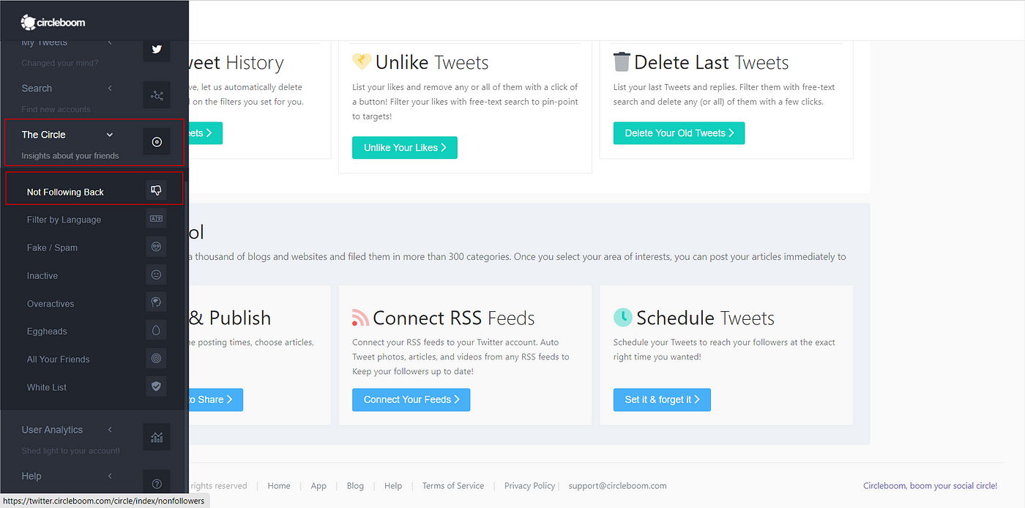Collapse The Circle menu chevron
The image size is (1025, 508).
pos(110,135)
